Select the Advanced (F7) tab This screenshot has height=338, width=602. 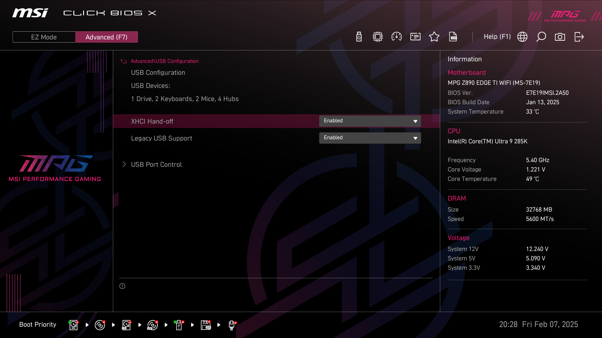pyautogui.click(x=107, y=37)
